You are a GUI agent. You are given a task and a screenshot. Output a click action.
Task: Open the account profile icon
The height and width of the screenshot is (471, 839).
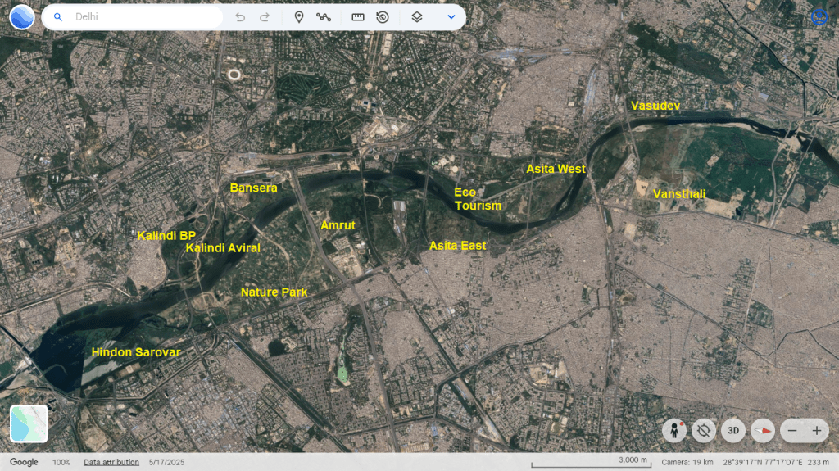[818, 17]
